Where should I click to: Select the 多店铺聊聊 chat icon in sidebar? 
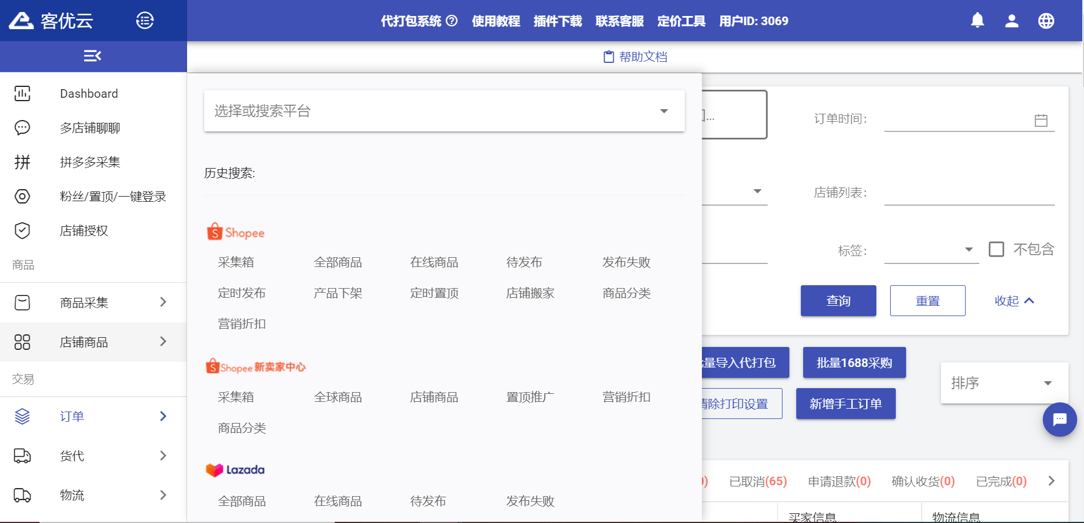(22, 127)
